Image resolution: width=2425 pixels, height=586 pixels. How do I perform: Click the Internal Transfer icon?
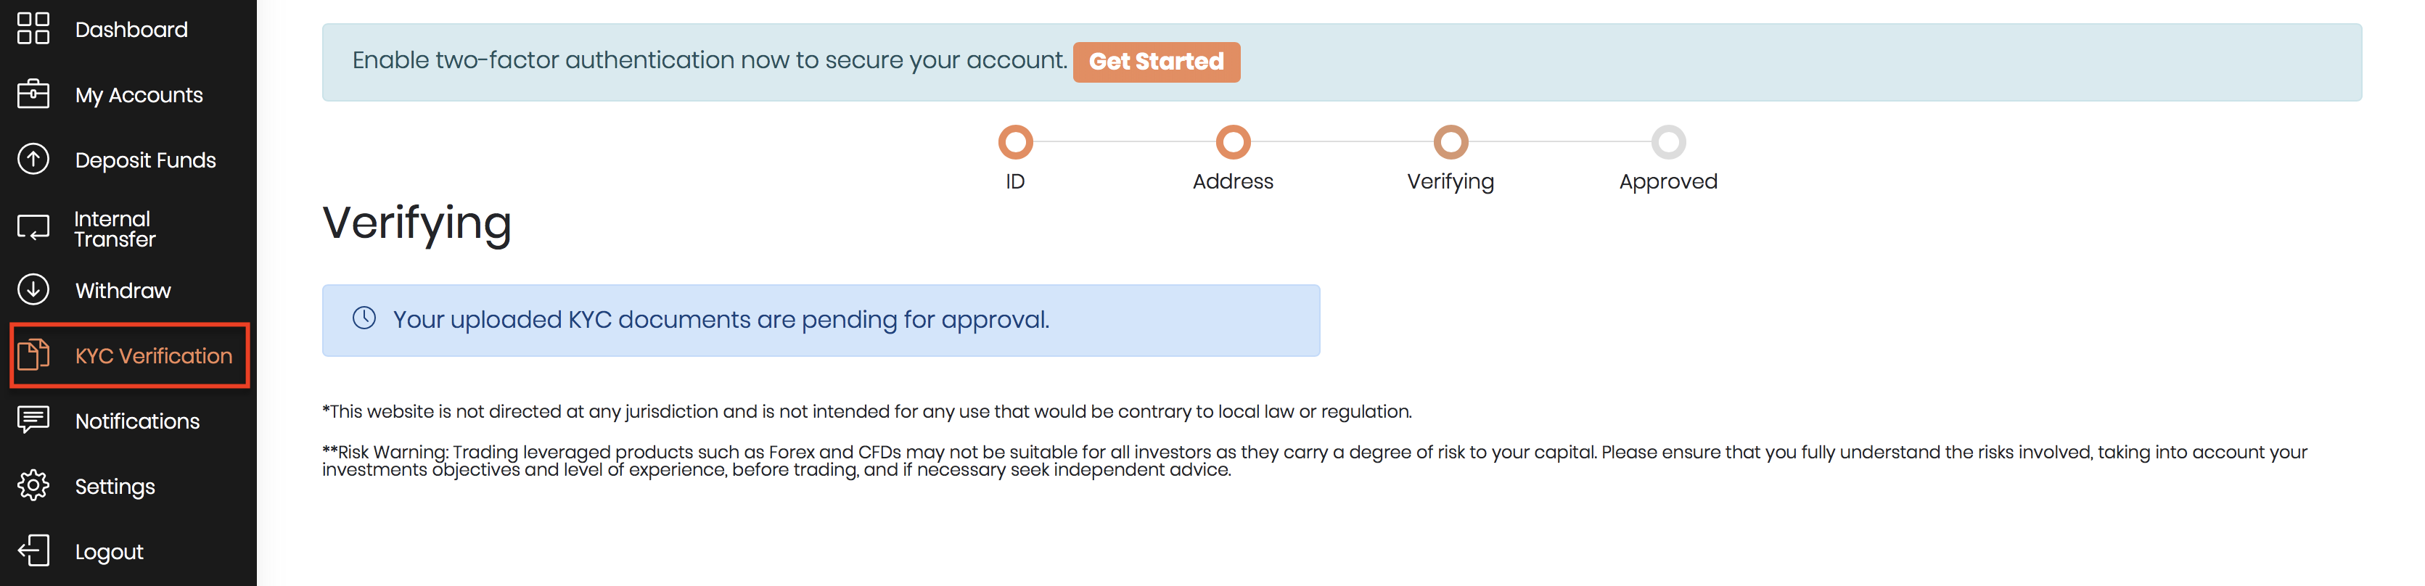33,228
